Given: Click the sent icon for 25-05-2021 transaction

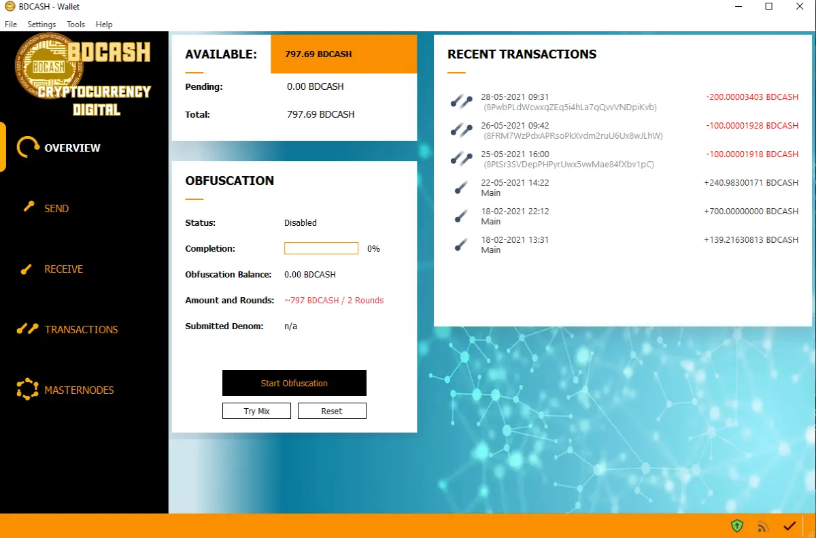Looking at the screenshot, I should coord(461,159).
